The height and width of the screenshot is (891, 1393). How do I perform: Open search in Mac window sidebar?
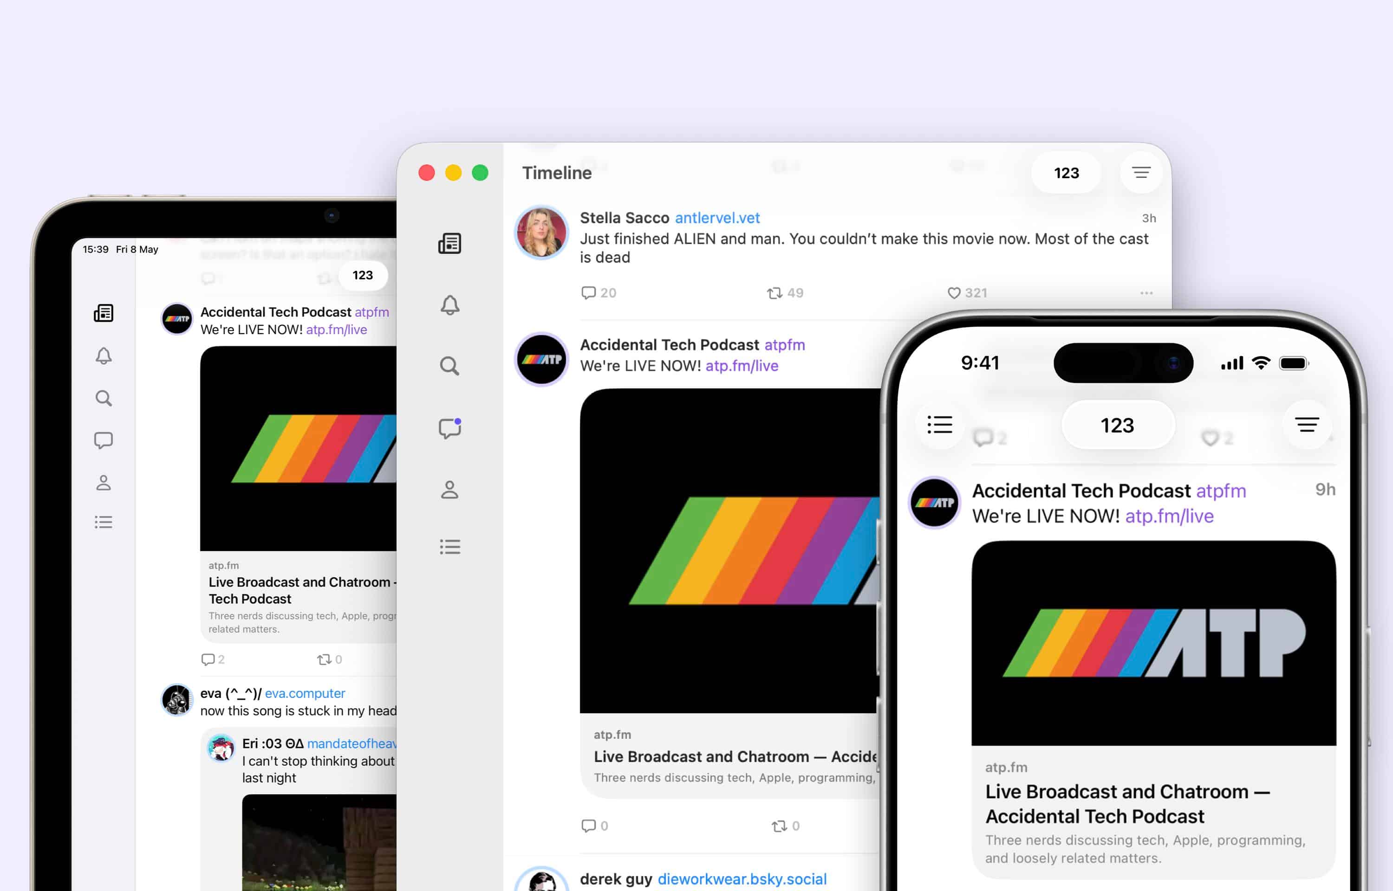449,366
